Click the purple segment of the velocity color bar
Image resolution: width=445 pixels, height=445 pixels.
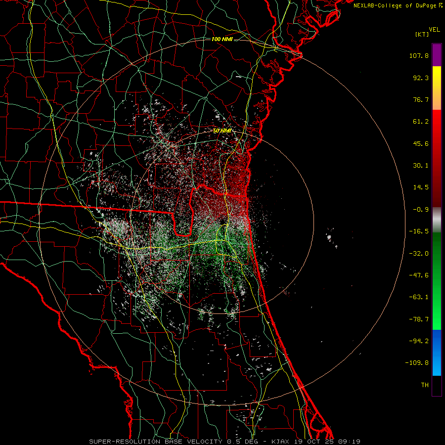click(x=437, y=55)
